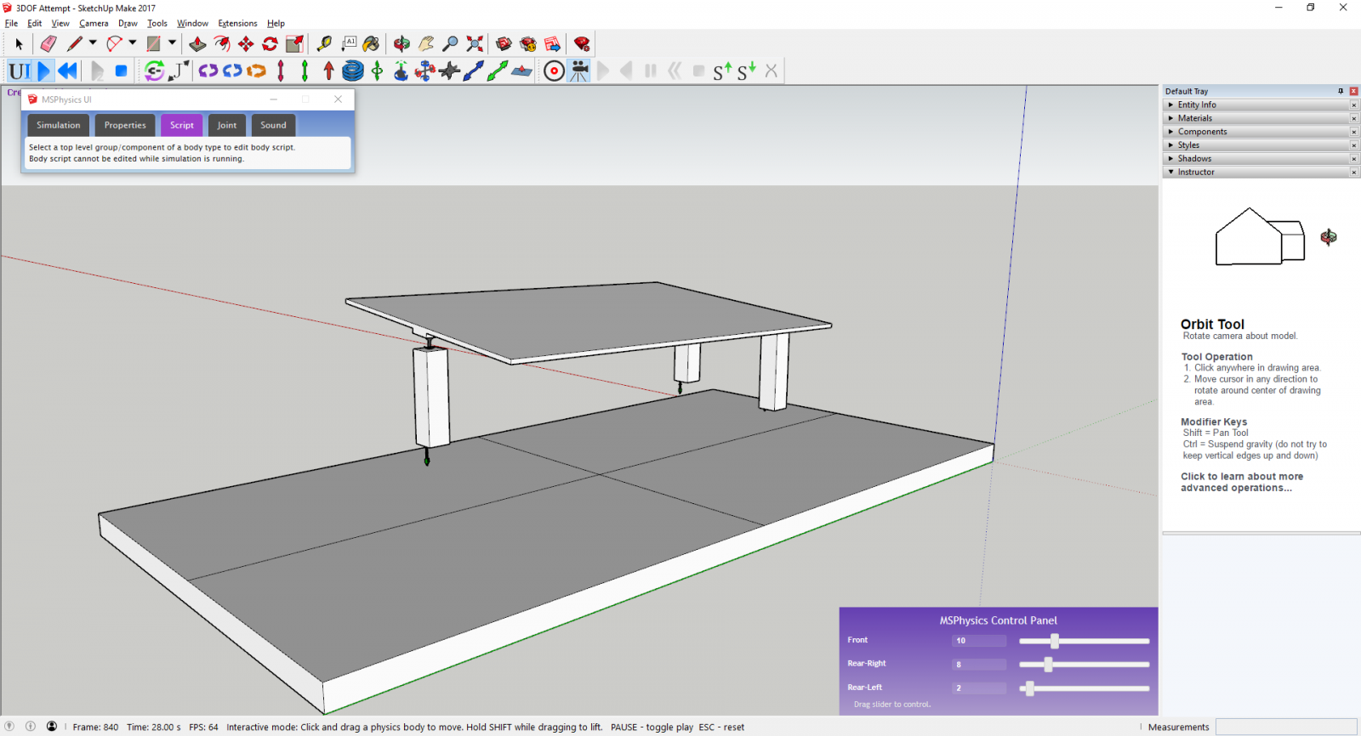Open the line tool dropdown arrow
The height and width of the screenshot is (736, 1361).
click(x=93, y=43)
